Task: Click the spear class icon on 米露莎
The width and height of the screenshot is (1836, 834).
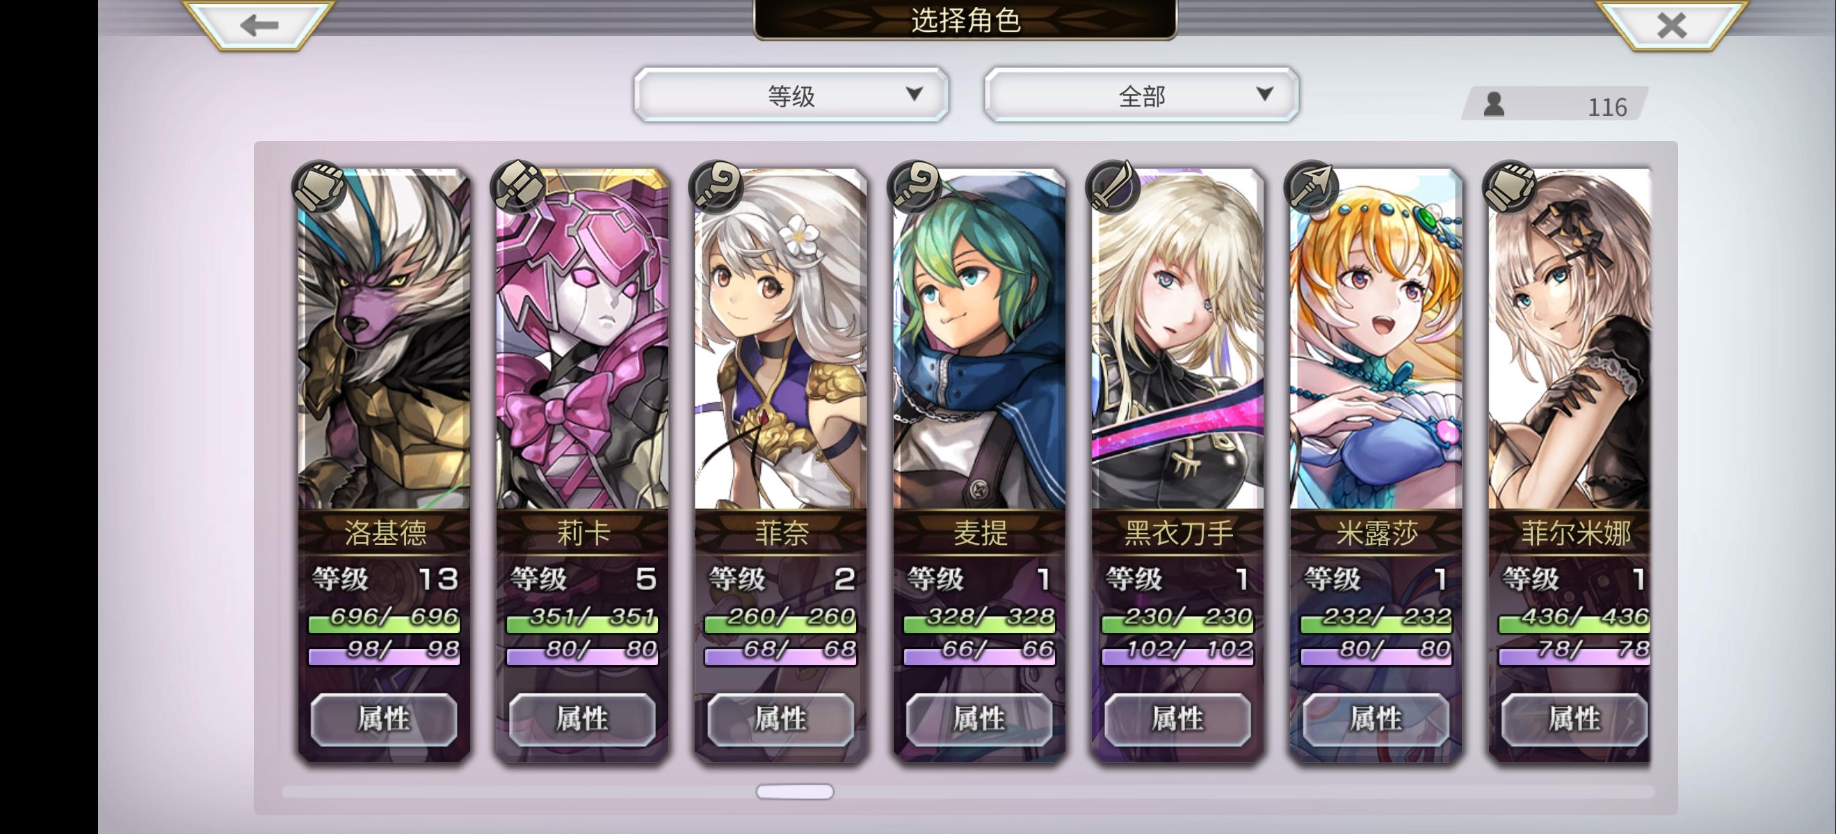Action: coord(1312,186)
